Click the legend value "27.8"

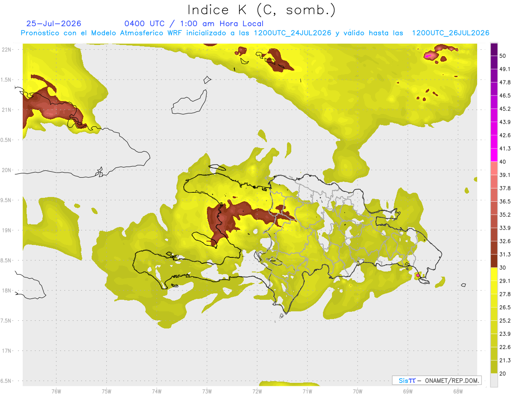505,294
